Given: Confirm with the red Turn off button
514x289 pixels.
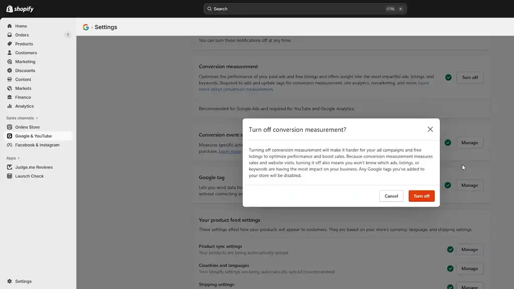Looking at the screenshot, I should coord(421,196).
